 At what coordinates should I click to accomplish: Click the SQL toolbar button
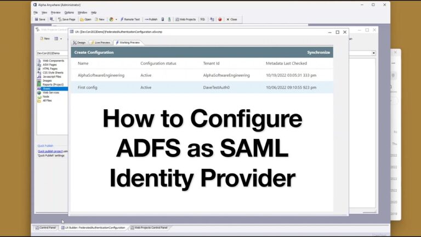click(202, 19)
